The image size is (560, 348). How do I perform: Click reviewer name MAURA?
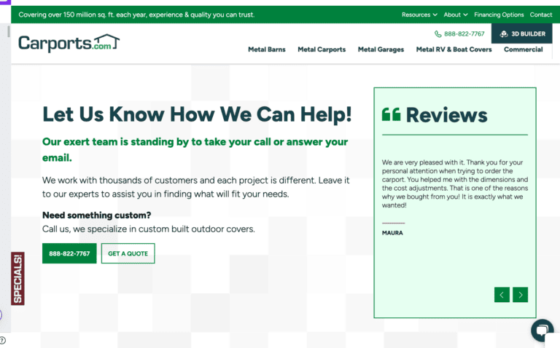(x=392, y=233)
